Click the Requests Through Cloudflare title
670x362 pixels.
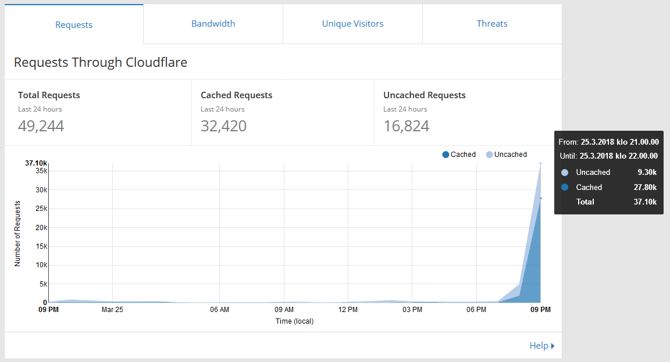tap(101, 62)
